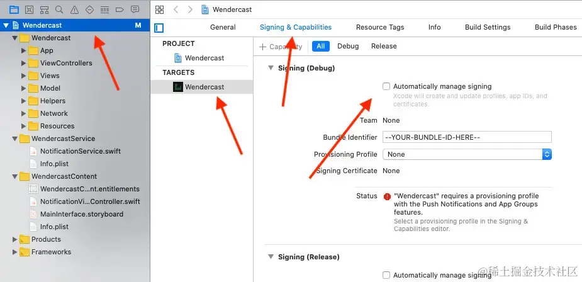Collapse the WendercastService folder
The height and width of the screenshot is (282, 582).
[15, 138]
